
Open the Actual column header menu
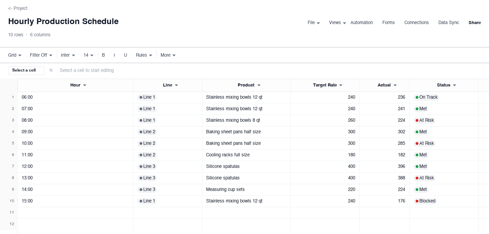395,85
